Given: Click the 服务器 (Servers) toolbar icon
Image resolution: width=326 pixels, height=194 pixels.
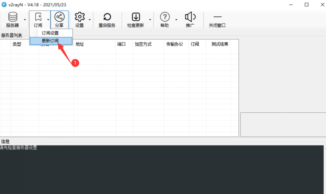Looking at the screenshot, I should click(12, 19).
